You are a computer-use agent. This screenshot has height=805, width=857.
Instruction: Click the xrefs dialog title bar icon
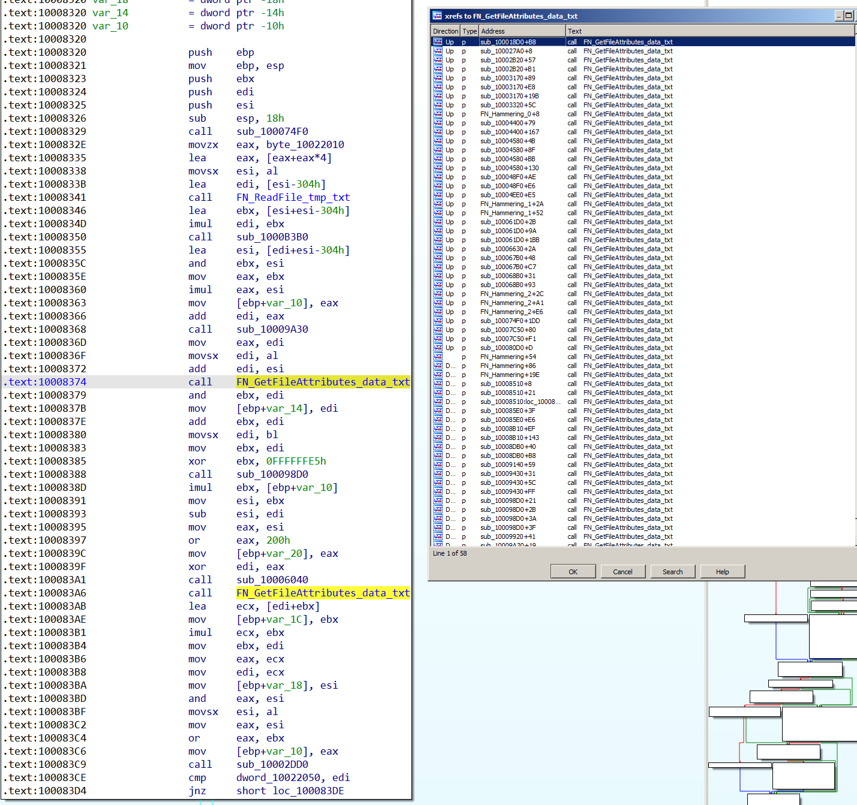click(437, 16)
